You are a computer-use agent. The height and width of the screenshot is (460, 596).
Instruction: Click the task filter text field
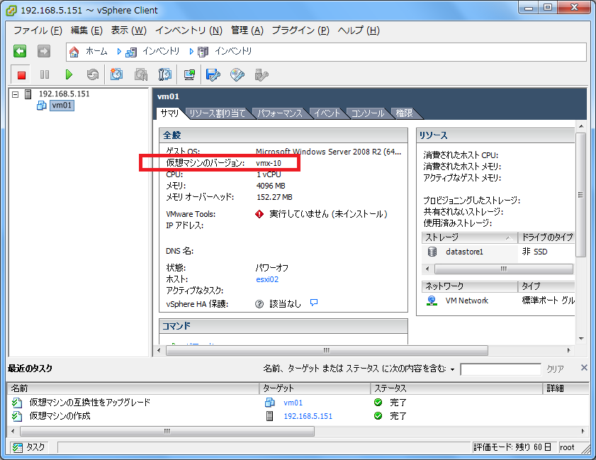pyautogui.click(x=500, y=369)
